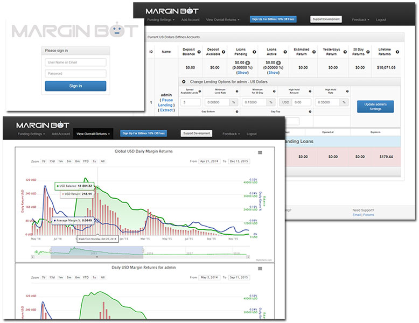419x323 pixels.
Task: Select Add Account in returns window navbar
Action: pyautogui.click(x=61, y=134)
